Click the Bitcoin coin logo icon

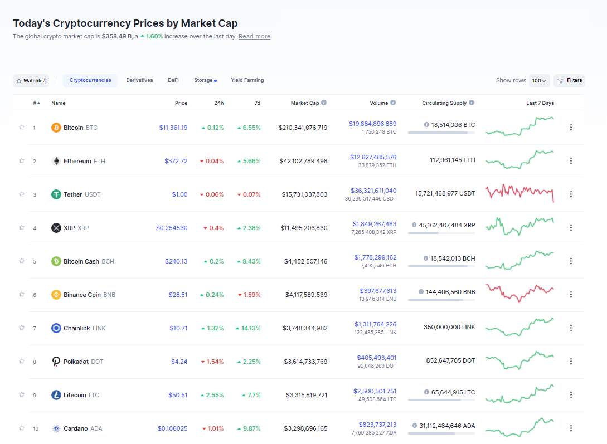tap(56, 128)
